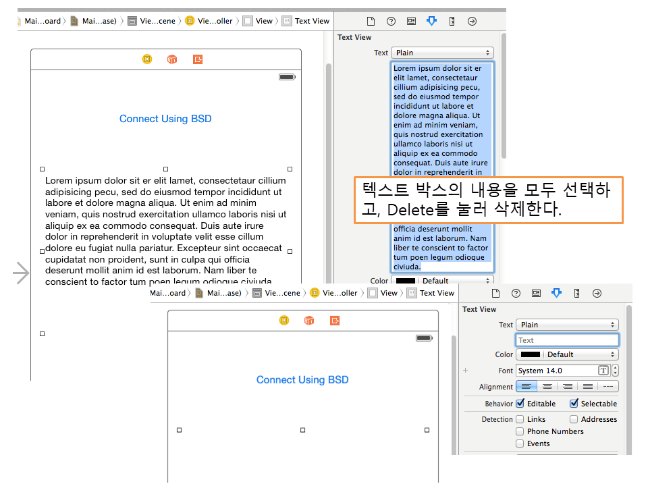The width and height of the screenshot is (648, 486).
Task: Click the empty Text placeholder input field
Action: pyautogui.click(x=567, y=340)
